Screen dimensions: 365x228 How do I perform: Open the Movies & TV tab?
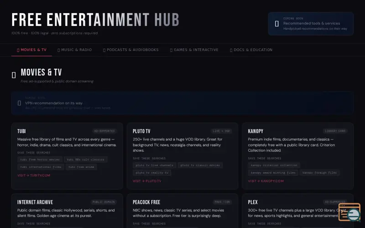(x=31, y=50)
